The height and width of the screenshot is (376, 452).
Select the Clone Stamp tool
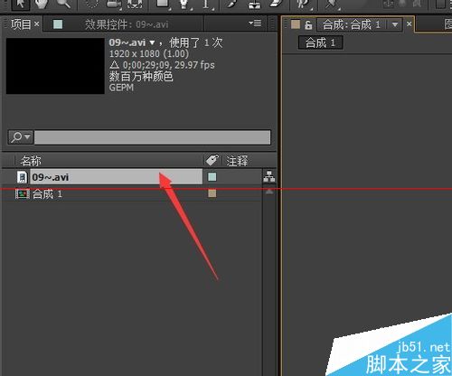255,5
